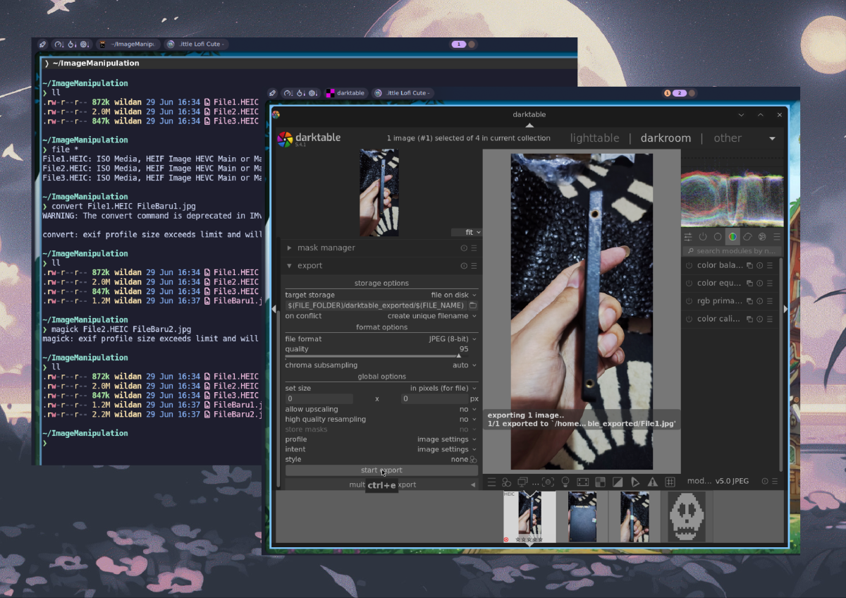Toggle softproofing triangle icon
The image size is (846, 598).
point(635,482)
